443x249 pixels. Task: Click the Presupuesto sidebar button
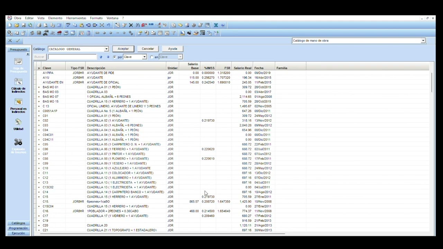18,49
